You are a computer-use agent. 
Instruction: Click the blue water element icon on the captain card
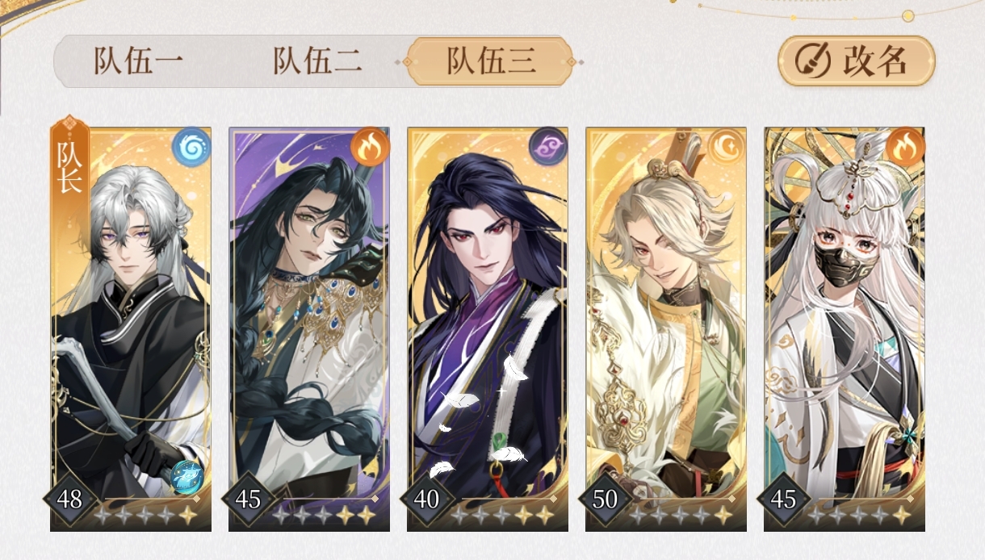191,147
